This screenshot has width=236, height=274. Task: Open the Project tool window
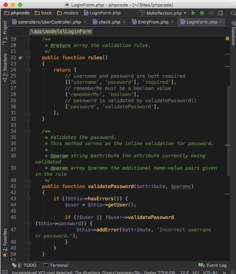coord(5,33)
